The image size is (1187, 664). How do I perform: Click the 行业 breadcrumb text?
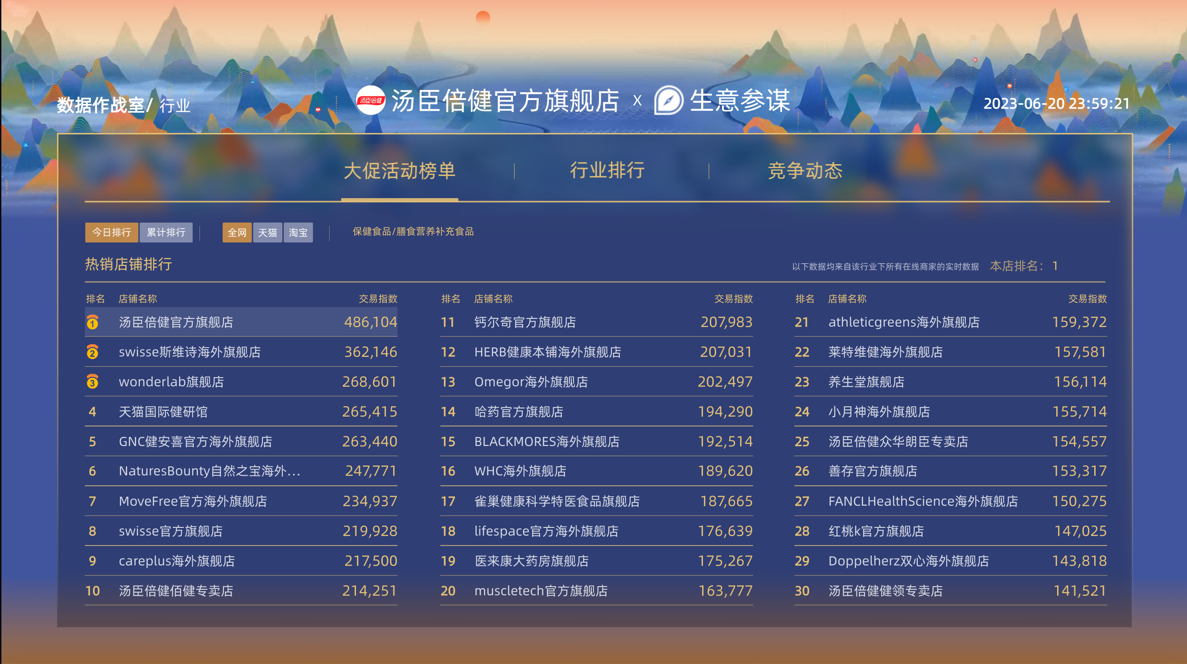175,106
